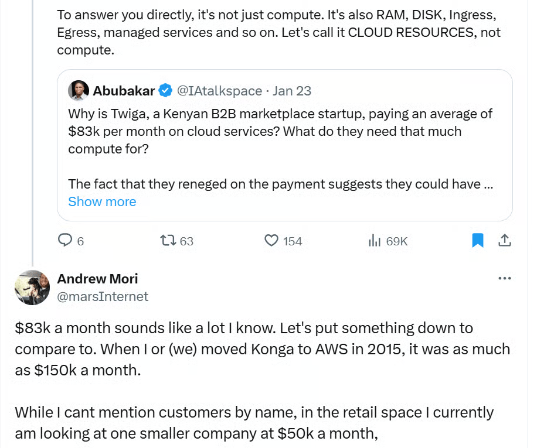This screenshot has height=448, width=537.
Task: Open Andrew Mori's profile via name
Action: [97, 278]
